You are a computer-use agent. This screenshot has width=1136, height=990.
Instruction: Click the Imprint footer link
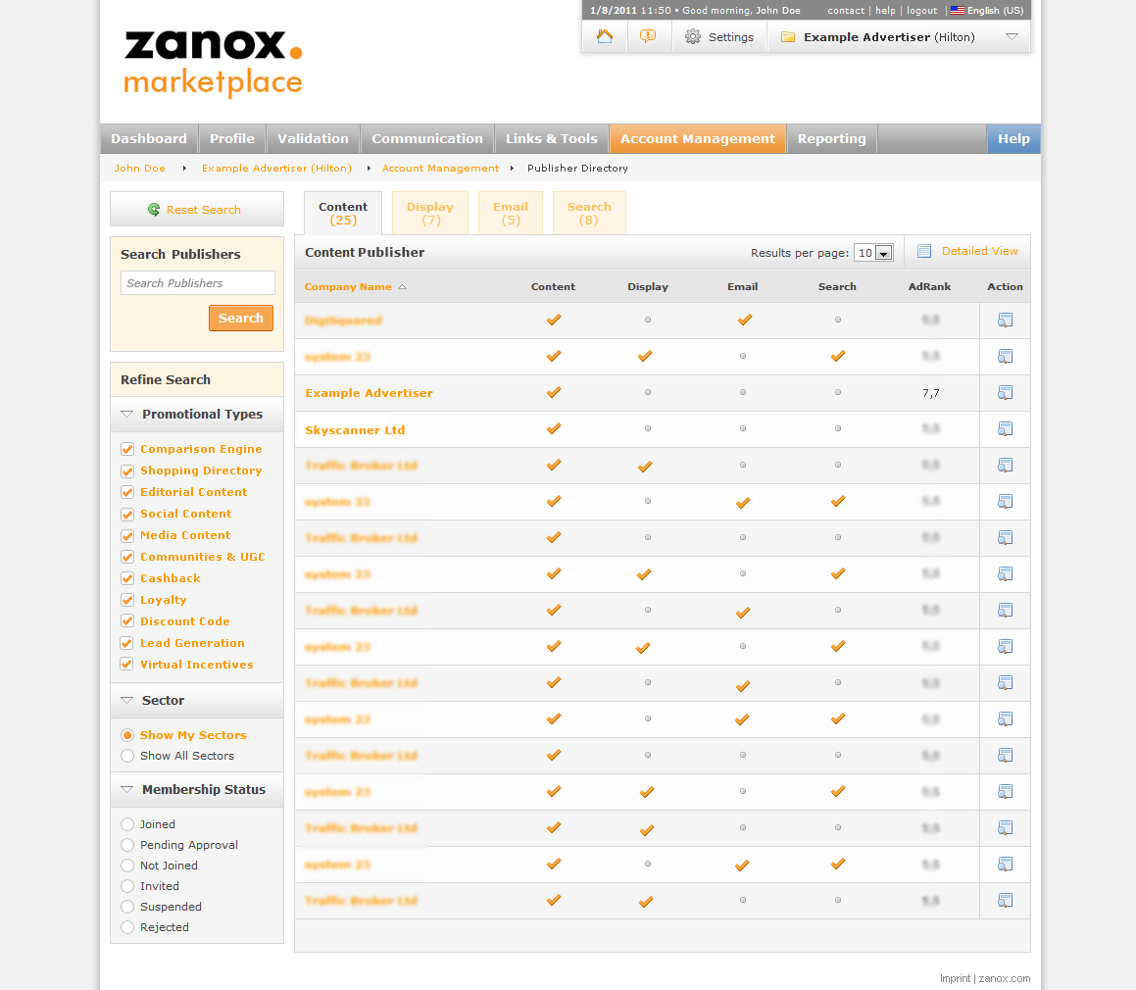955,978
